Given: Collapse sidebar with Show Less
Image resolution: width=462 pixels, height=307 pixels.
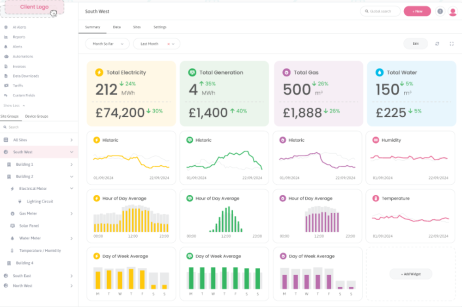Looking at the screenshot, I should point(14,106).
